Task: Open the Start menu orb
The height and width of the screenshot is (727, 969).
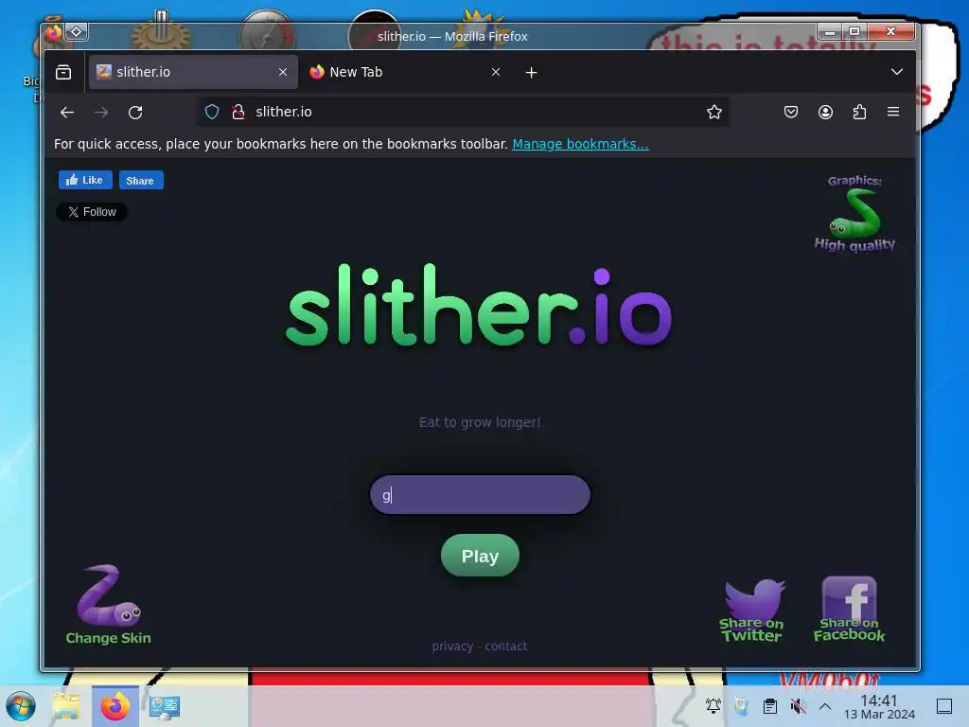Action: (21, 706)
